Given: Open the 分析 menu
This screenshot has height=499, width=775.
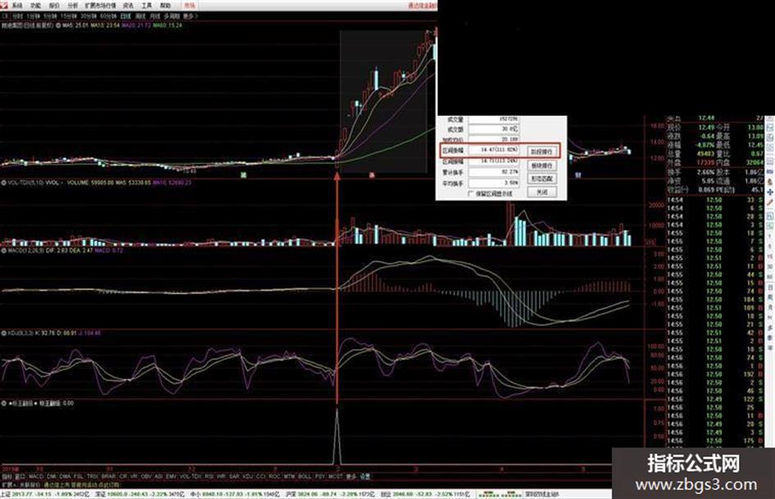Looking at the screenshot, I should click(73, 6).
